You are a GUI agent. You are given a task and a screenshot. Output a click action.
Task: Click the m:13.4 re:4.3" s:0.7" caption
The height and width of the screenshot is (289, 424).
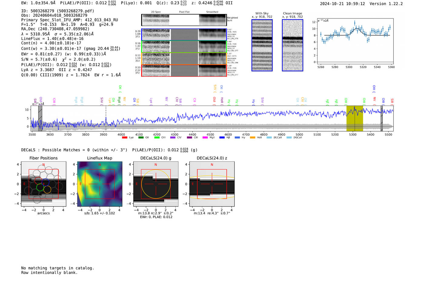click(x=212, y=213)
